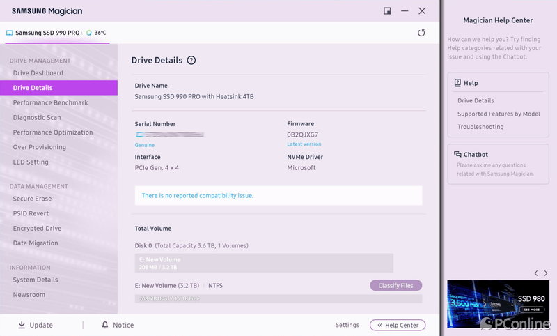Open Performance Benchmark in sidebar
The image size is (557, 336).
[x=50, y=102]
